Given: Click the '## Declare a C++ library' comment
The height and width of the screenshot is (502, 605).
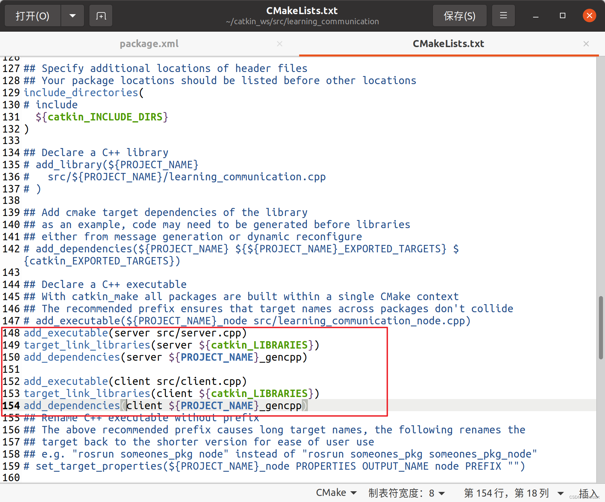Looking at the screenshot, I should tap(96, 152).
